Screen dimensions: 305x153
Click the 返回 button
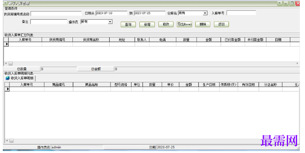click(221, 24)
